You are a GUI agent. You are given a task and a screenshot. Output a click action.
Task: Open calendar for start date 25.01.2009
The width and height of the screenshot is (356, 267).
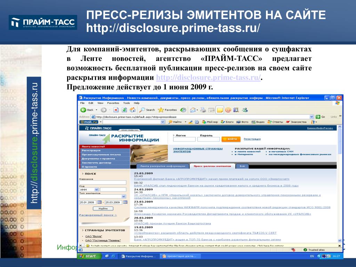[99, 202]
